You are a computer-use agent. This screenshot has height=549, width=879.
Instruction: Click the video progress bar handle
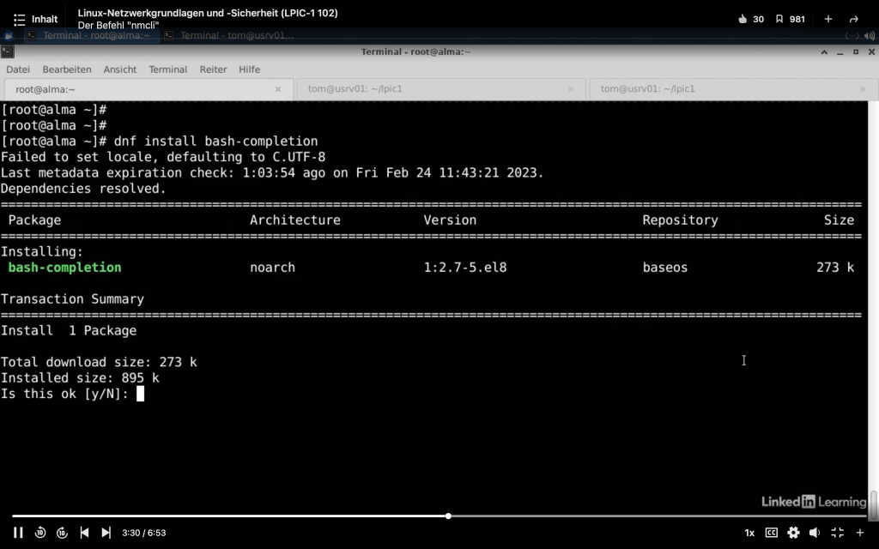coord(448,516)
